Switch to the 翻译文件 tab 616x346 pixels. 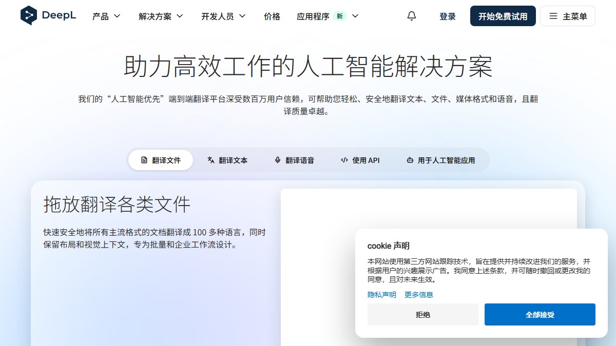point(161,160)
